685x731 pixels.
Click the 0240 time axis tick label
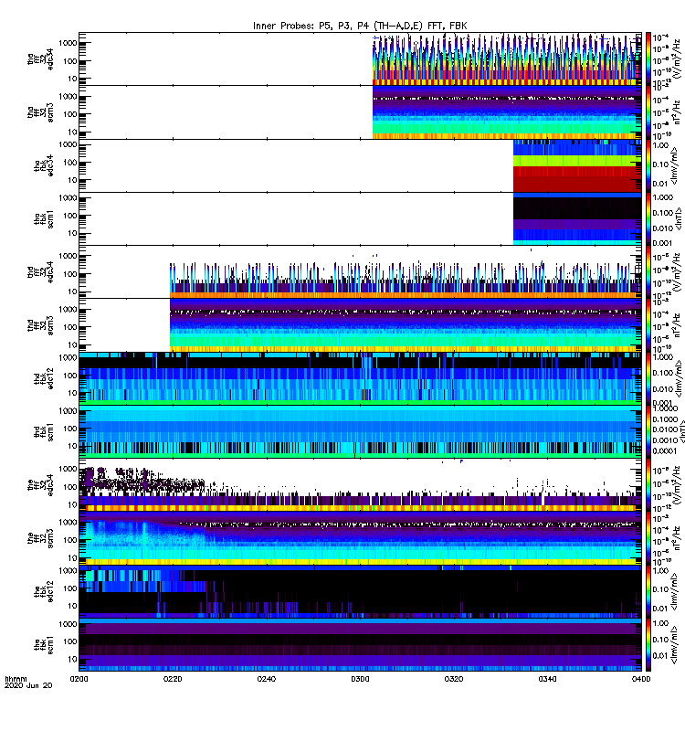click(266, 679)
